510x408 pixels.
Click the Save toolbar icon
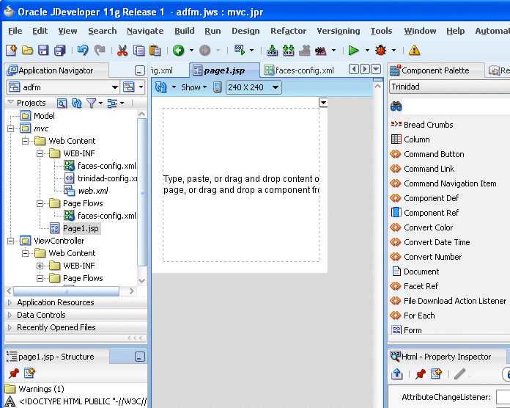click(43, 51)
